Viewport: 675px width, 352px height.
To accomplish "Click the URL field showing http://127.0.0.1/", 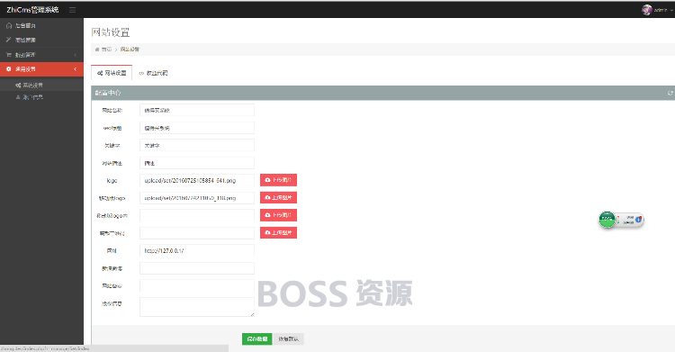I will [x=197, y=250].
